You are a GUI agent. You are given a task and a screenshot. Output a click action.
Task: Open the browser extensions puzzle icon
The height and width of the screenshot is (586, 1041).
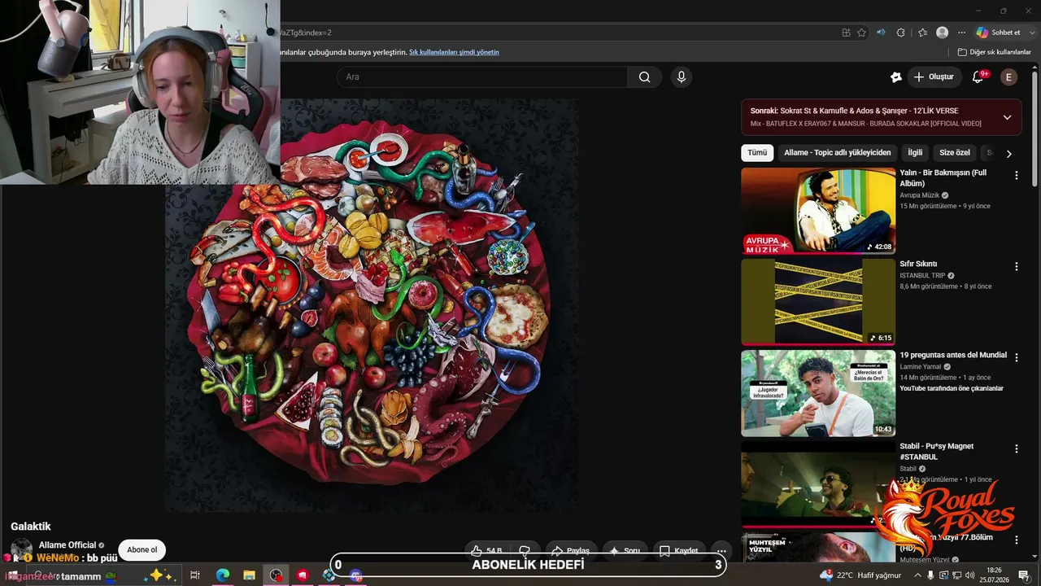(901, 33)
